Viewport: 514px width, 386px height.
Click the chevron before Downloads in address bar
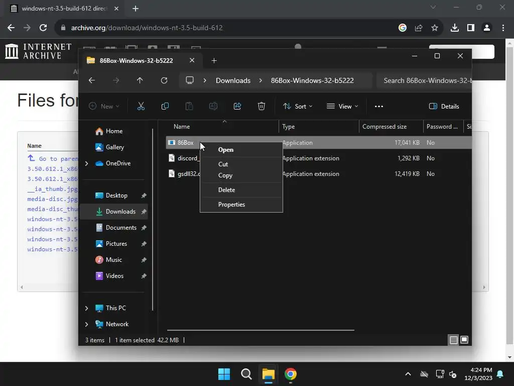(205, 80)
